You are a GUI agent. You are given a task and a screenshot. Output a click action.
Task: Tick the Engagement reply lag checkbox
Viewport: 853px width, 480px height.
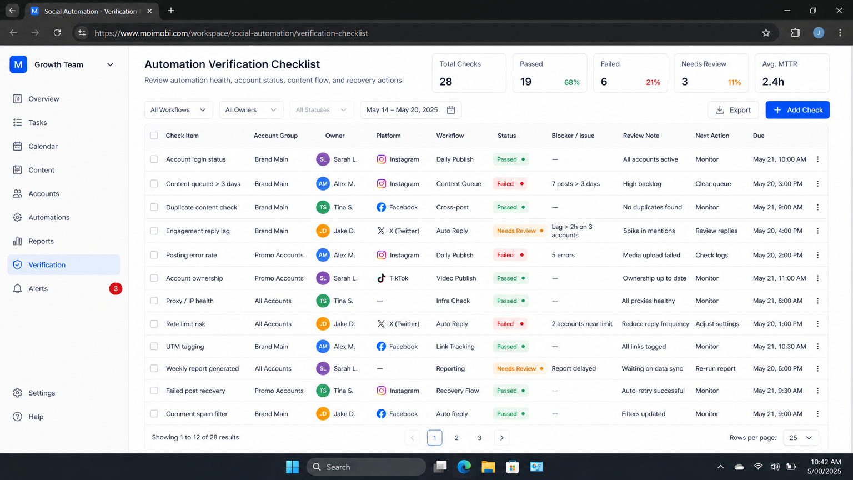154,231
